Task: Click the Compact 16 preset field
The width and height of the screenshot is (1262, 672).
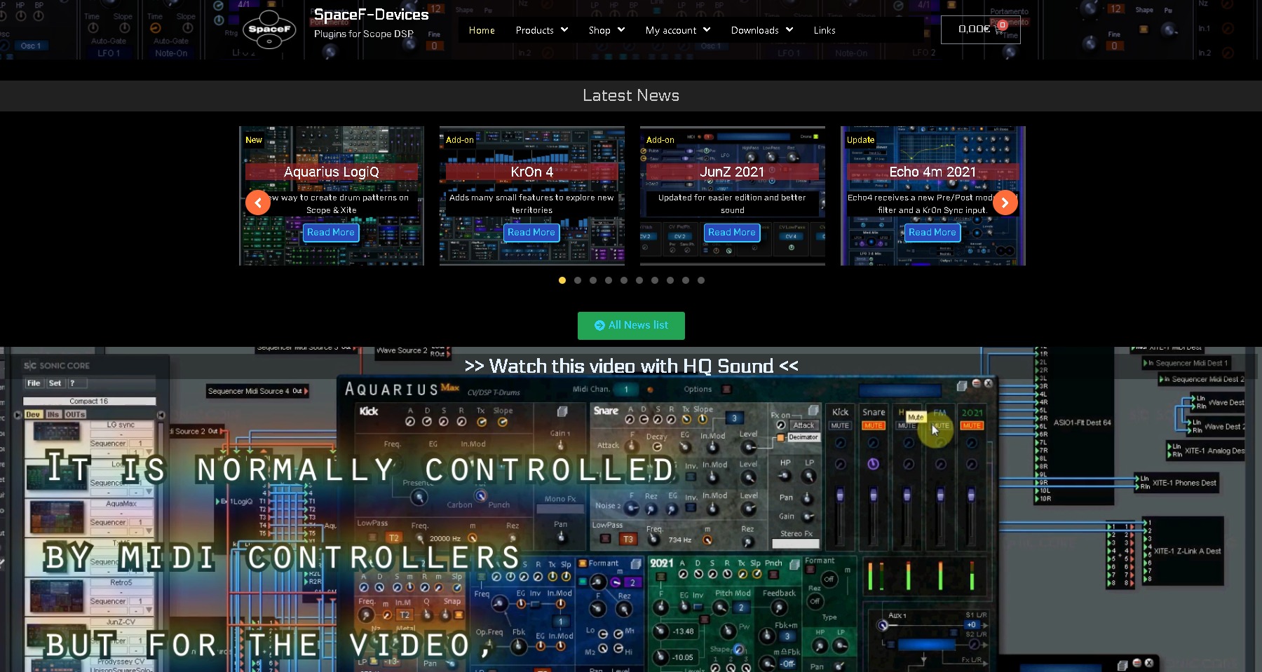Action: [x=89, y=402]
